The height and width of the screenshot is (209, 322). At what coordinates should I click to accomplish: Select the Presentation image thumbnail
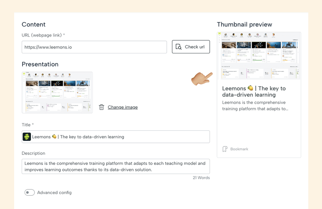click(57, 92)
